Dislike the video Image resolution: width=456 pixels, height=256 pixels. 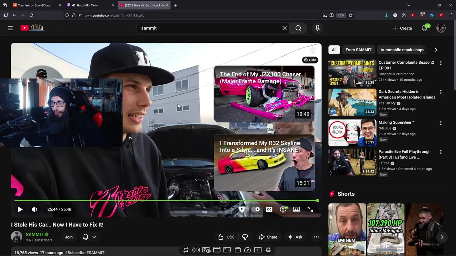click(x=245, y=237)
